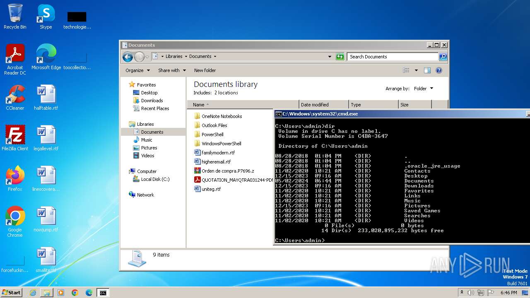This screenshot has width=530, height=298.
Task: Select Orden de compra.P7696.z archive
Action: click(224, 171)
